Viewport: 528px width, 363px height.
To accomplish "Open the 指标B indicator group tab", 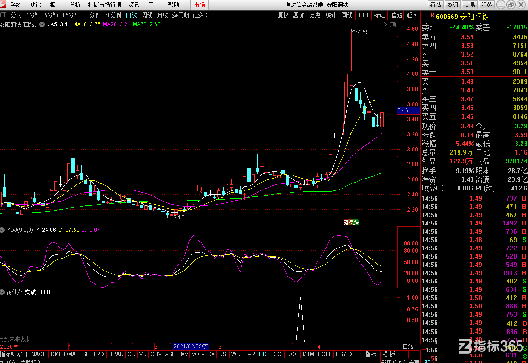I will tap(373, 354).
